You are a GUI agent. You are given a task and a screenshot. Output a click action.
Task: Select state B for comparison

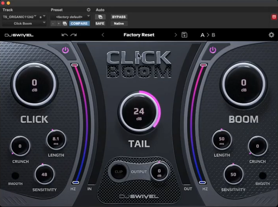coord(213,35)
